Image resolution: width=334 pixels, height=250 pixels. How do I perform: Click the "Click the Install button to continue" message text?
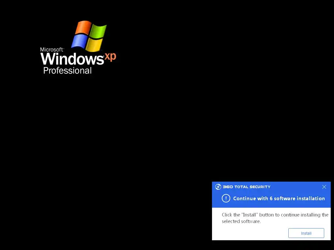(x=275, y=218)
